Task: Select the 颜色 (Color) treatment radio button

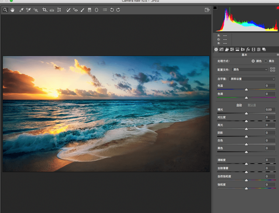Action: pyautogui.click(x=253, y=61)
